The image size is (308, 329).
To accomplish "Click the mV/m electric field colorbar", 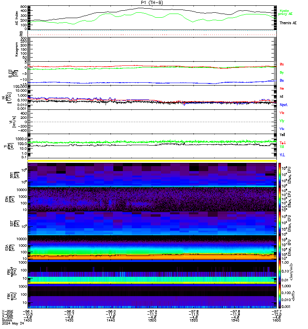I will click(280, 271).
